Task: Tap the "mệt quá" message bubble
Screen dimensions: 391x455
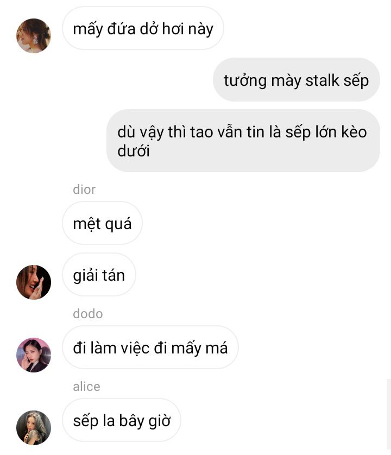Action: click(102, 223)
